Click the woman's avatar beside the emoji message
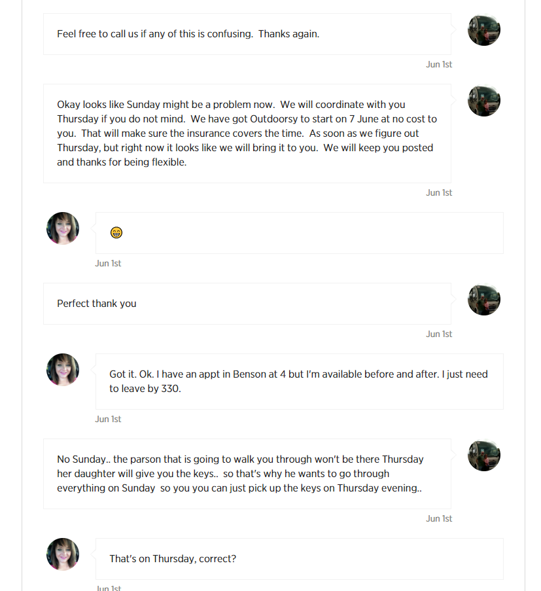This screenshot has height=591, width=541. click(63, 228)
